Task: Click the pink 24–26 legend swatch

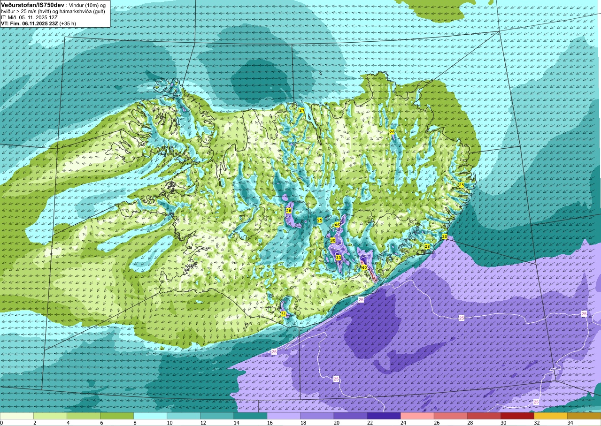Action: coord(417,416)
